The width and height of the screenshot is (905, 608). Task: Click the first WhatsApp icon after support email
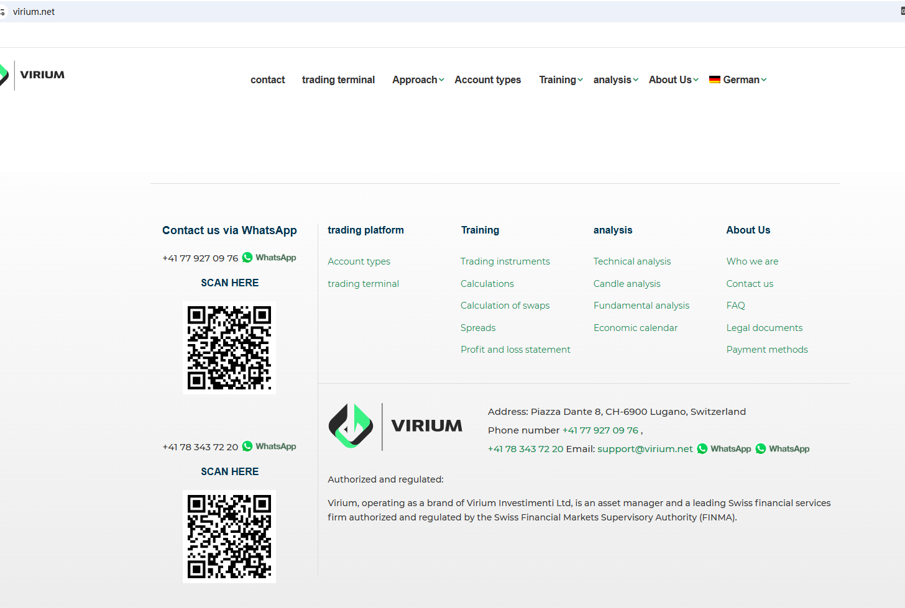[702, 449]
